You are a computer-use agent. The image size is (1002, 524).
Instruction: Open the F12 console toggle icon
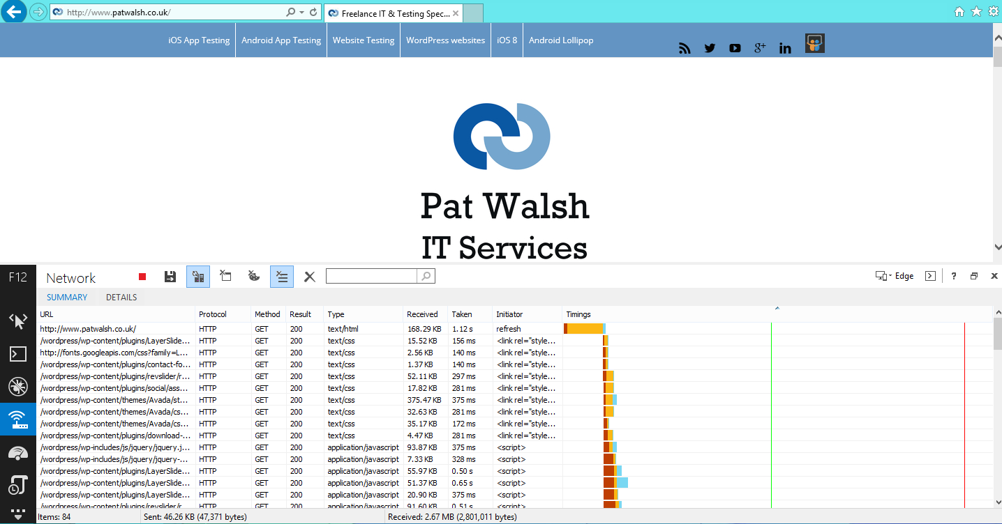(930, 276)
